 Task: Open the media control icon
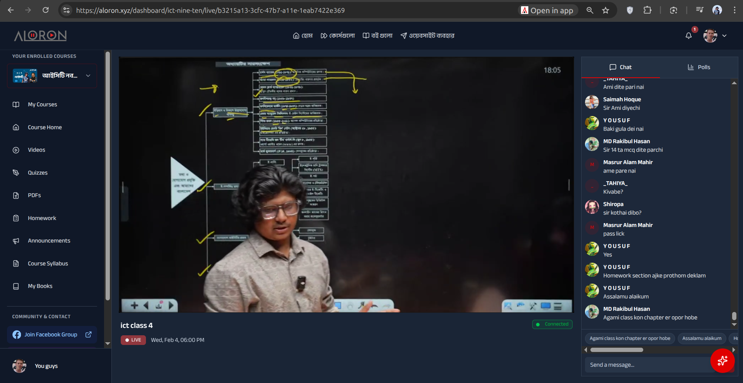click(700, 10)
